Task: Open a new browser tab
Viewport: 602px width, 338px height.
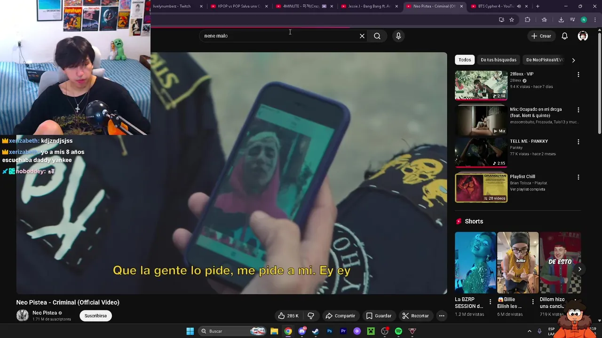Action: (x=538, y=6)
